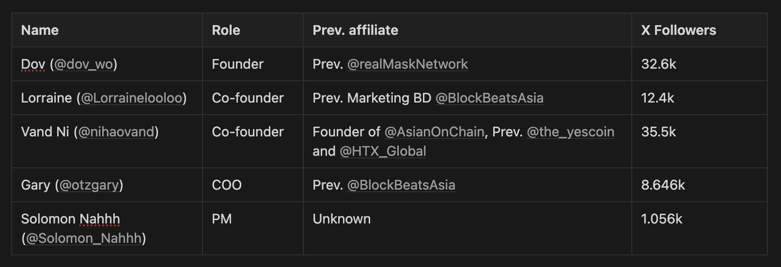Open @BlockBeatsAsia link in Gary's row
This screenshot has height=267, width=781.
[401, 185]
